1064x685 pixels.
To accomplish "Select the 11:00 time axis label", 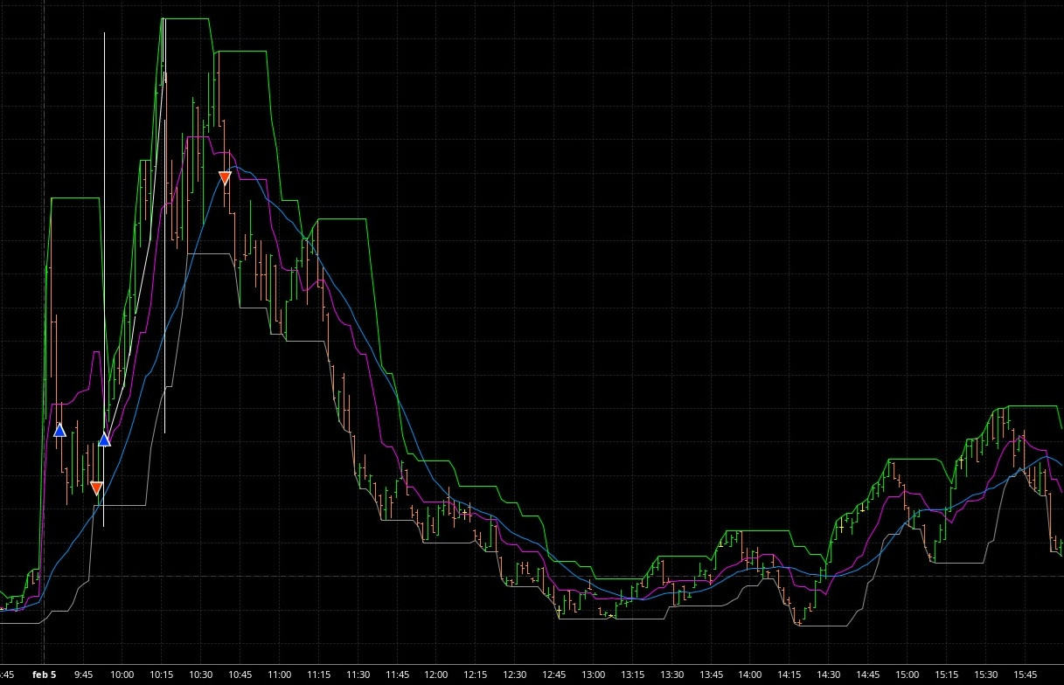I will 280,675.
